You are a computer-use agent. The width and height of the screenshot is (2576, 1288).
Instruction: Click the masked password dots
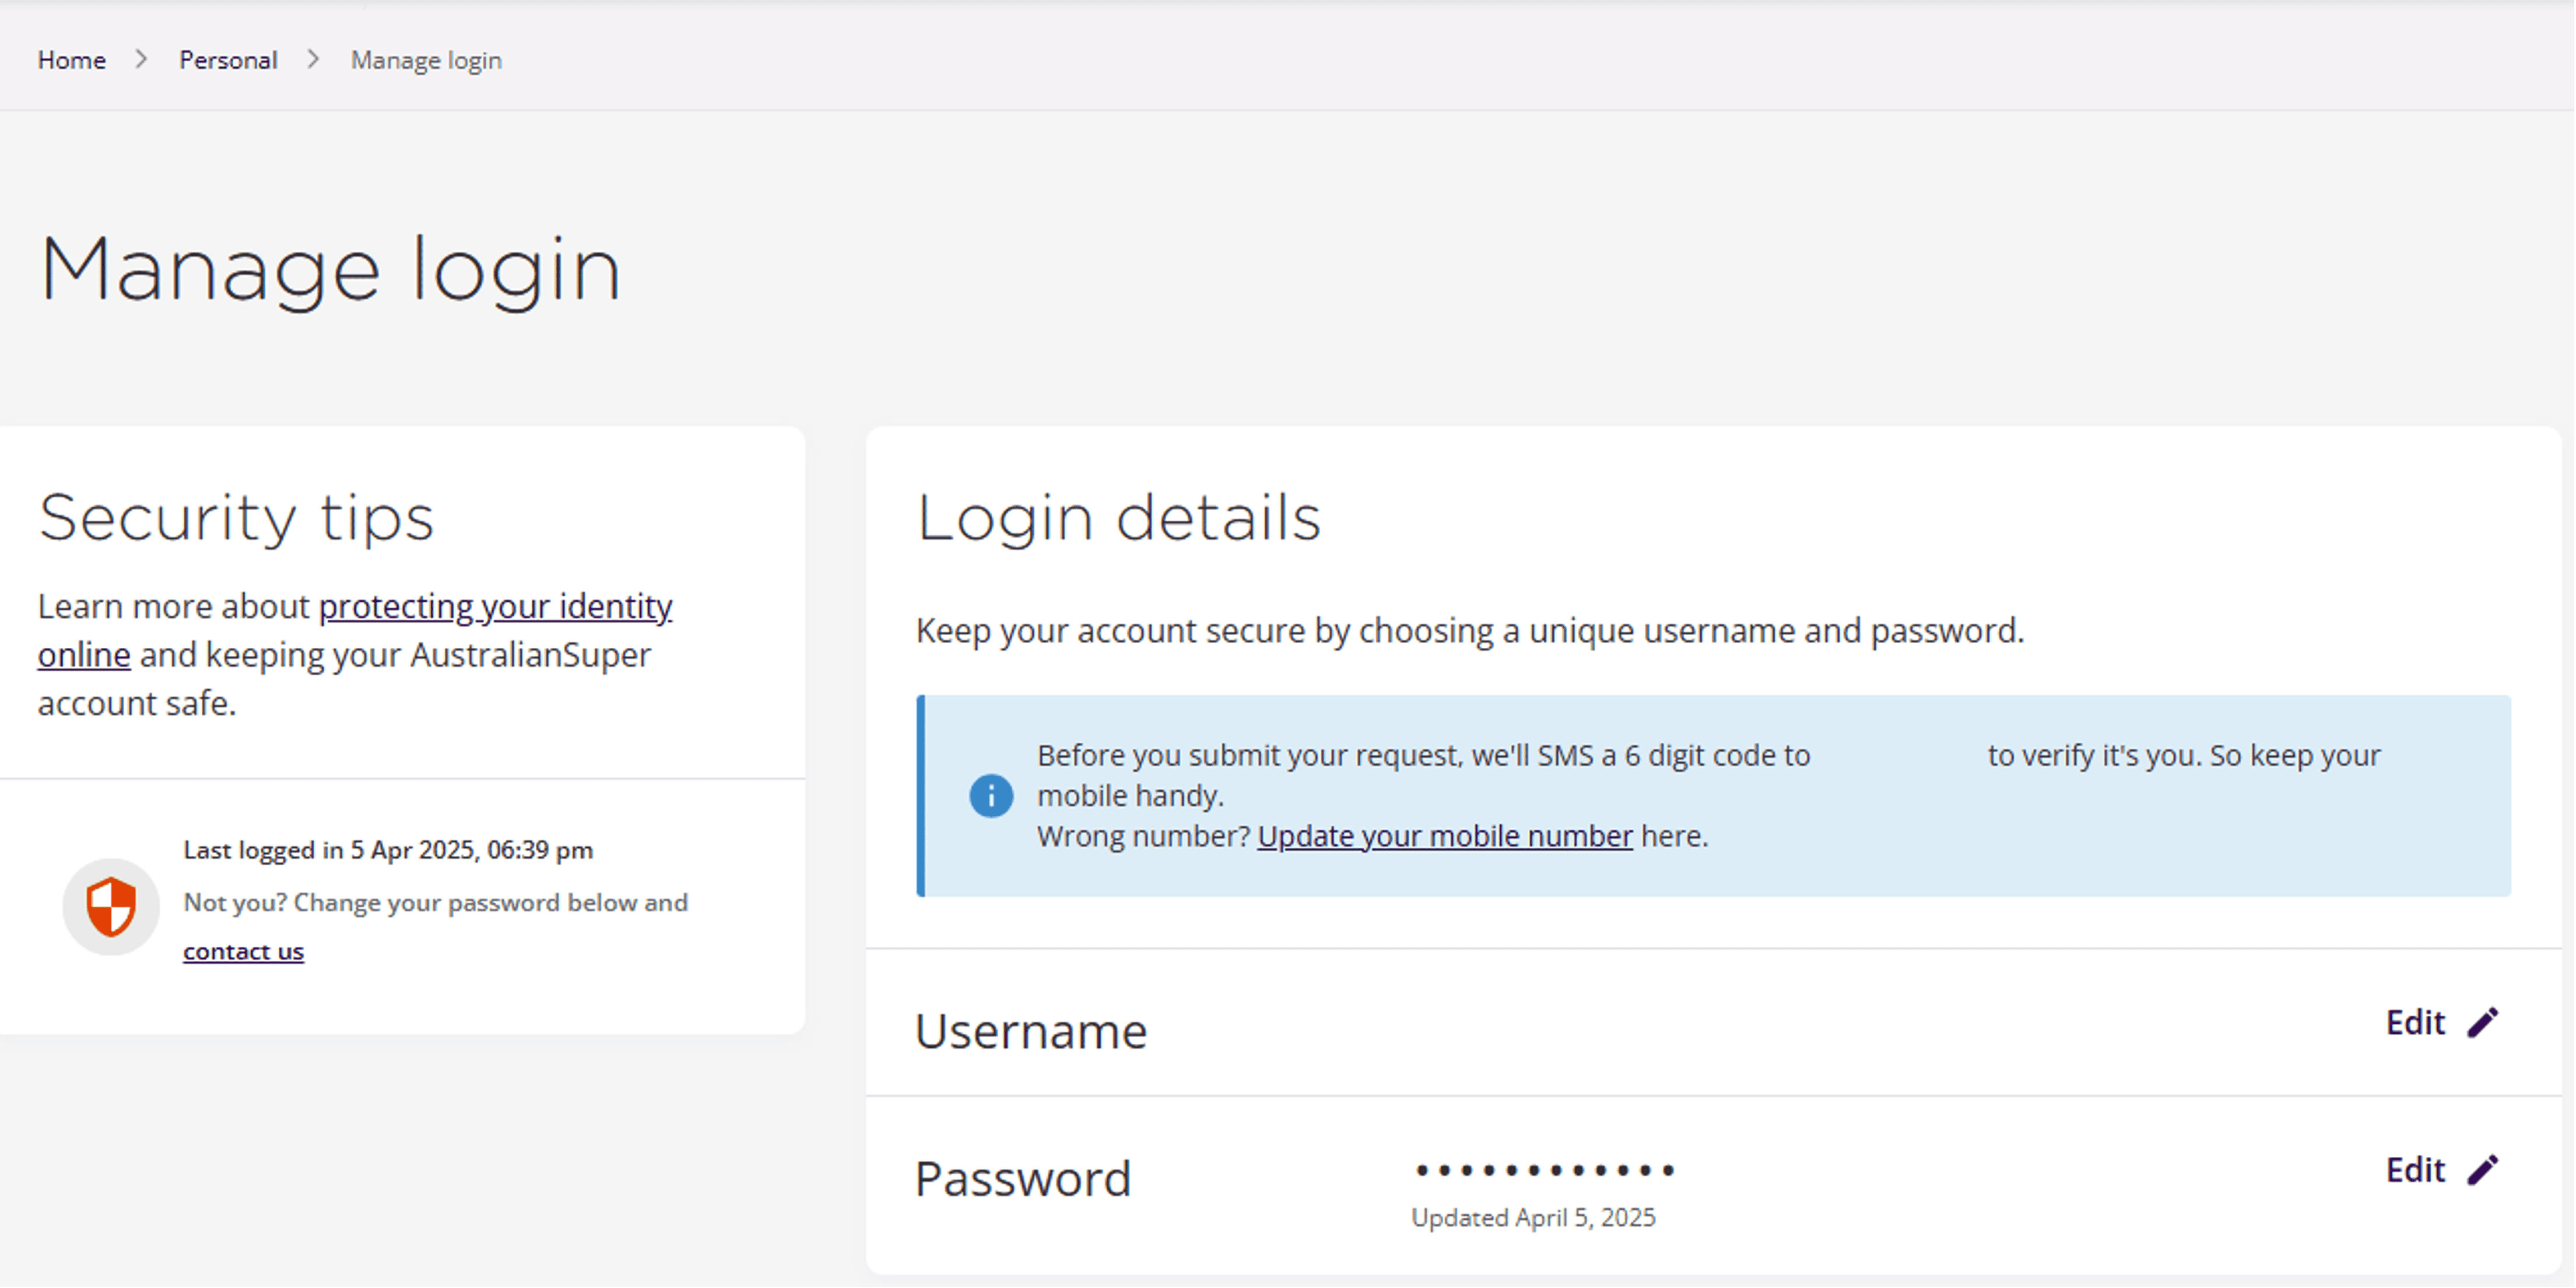click(x=1544, y=1170)
